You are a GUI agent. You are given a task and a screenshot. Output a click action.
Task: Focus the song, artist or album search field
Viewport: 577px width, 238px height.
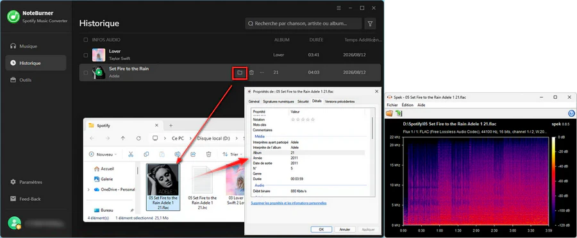304,24
